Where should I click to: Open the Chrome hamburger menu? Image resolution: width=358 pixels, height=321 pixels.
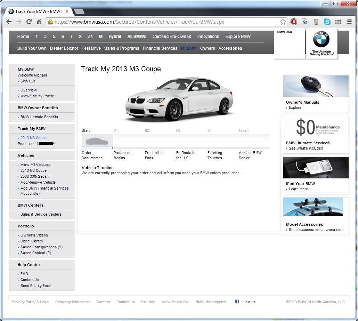tap(349, 22)
